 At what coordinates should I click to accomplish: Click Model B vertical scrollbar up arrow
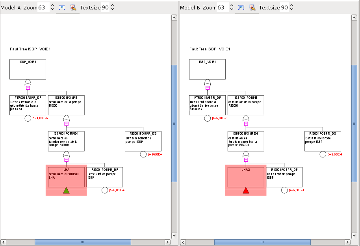point(354,17)
